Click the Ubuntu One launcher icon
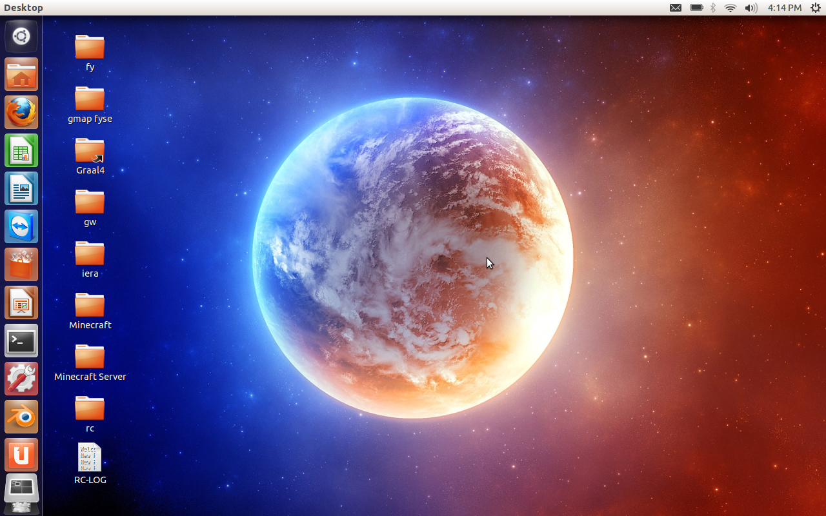The height and width of the screenshot is (516, 826). [21, 455]
